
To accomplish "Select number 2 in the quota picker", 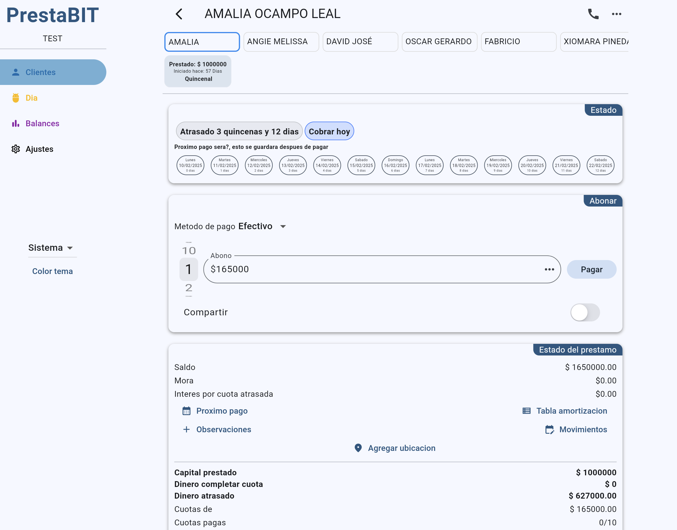I will tap(188, 288).
